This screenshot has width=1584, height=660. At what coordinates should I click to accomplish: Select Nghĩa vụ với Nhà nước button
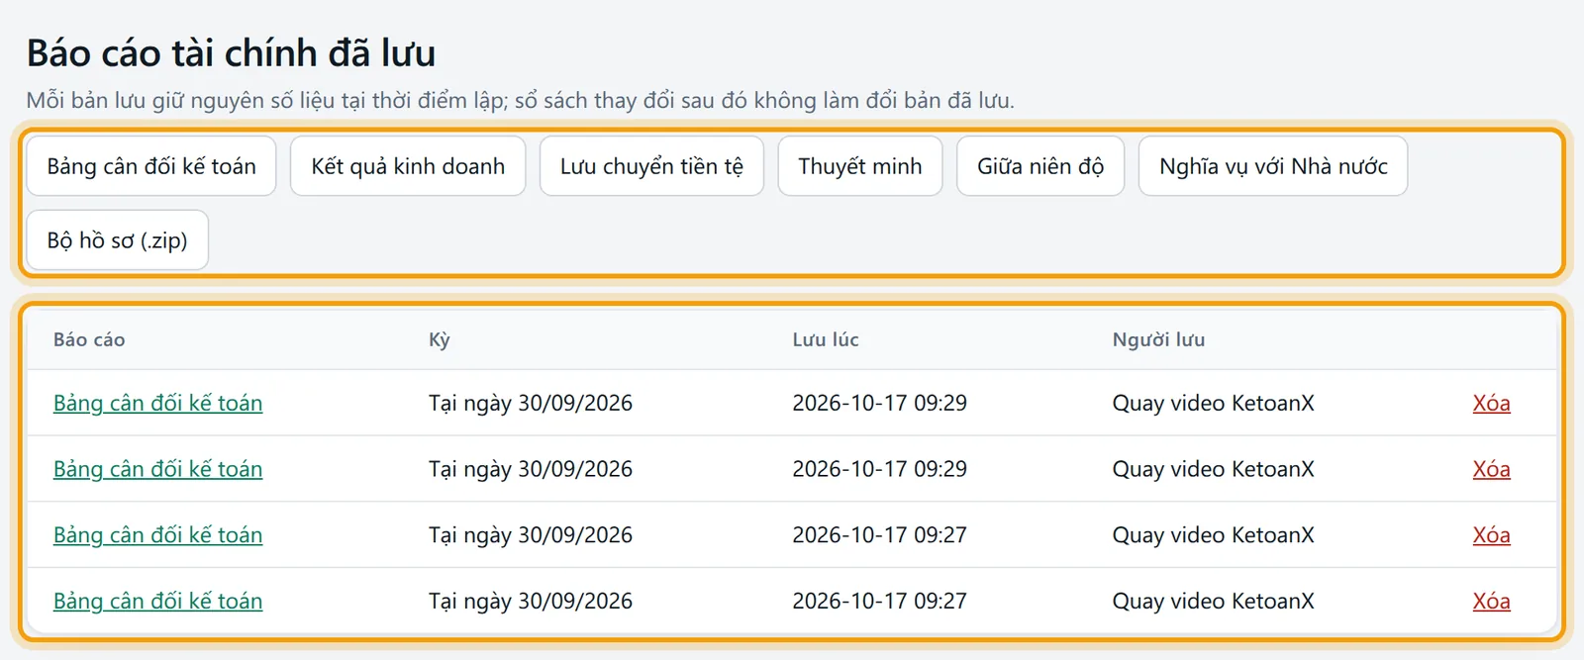[1273, 166]
